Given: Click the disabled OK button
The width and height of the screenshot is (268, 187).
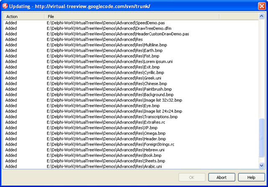Looking at the screenshot, I should (192, 177).
